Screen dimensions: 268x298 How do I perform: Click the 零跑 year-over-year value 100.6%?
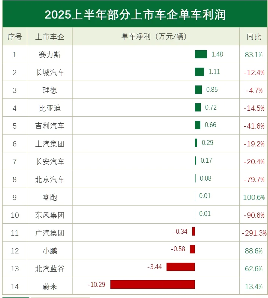254,197
